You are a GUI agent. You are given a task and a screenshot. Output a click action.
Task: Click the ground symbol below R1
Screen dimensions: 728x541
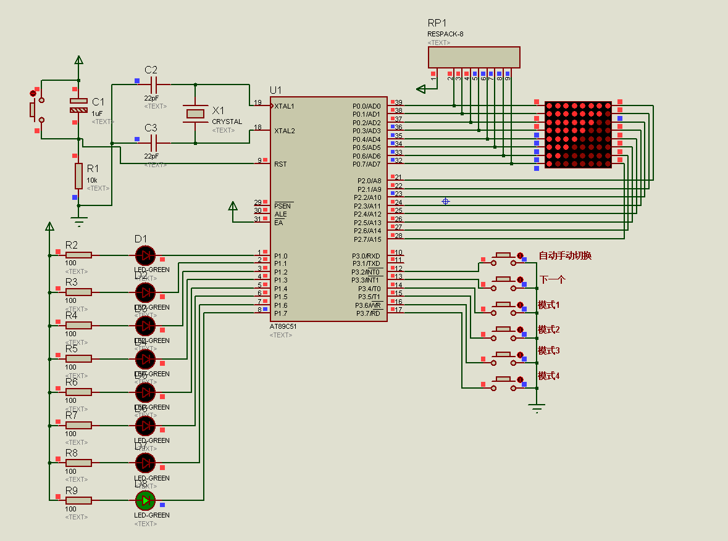(79, 221)
